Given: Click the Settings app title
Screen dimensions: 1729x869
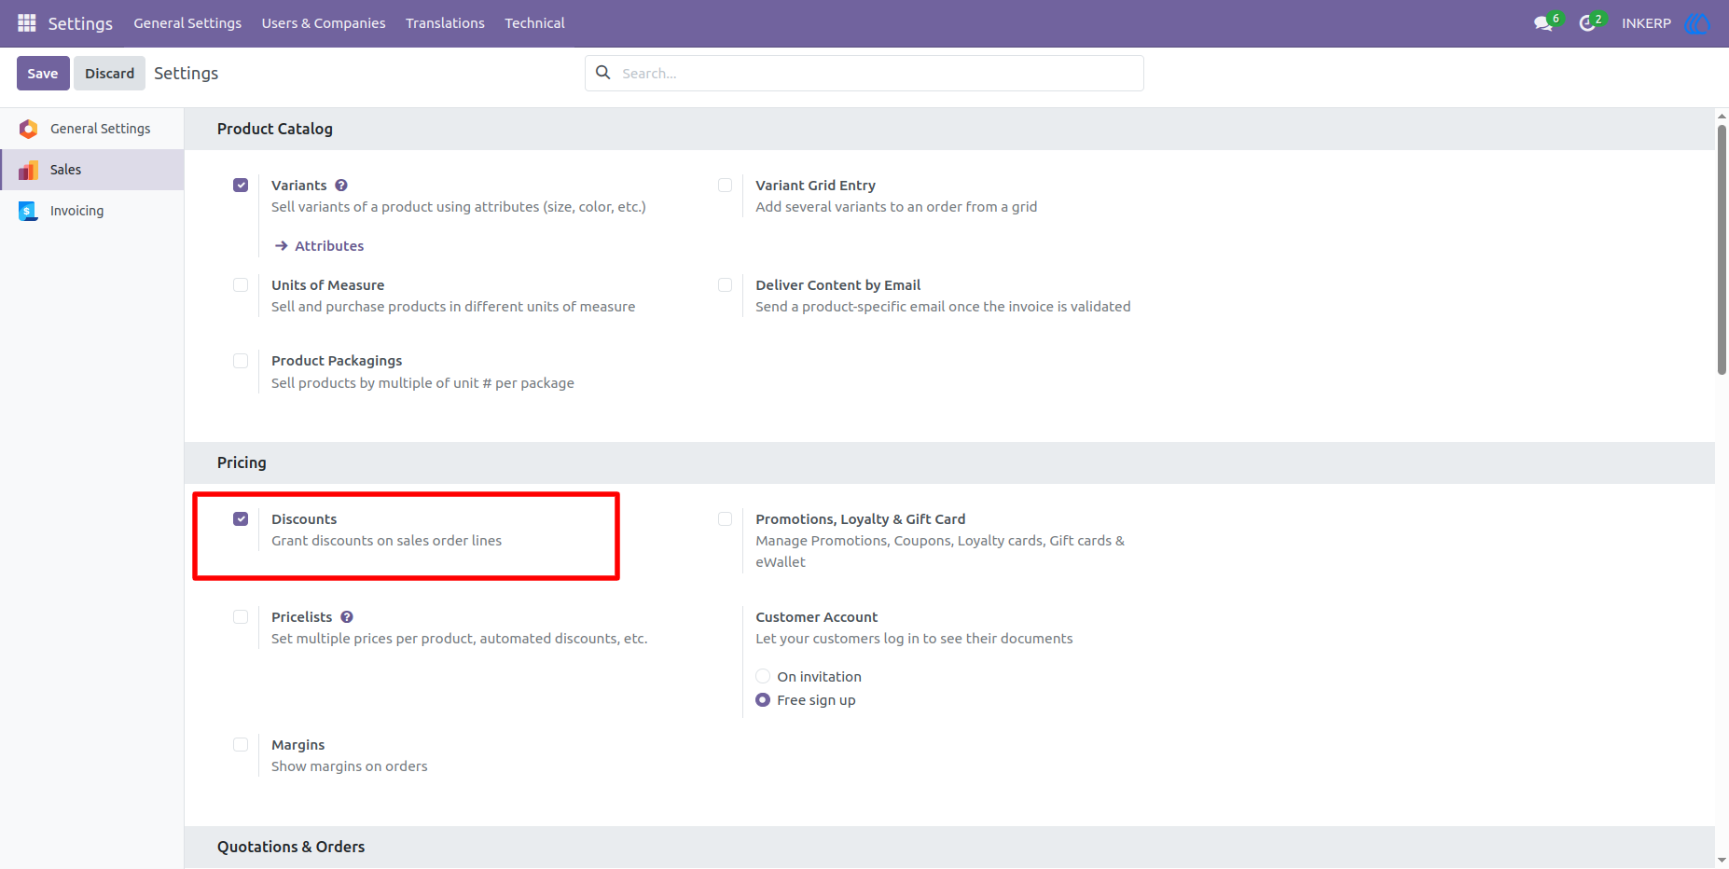Looking at the screenshot, I should 80,23.
